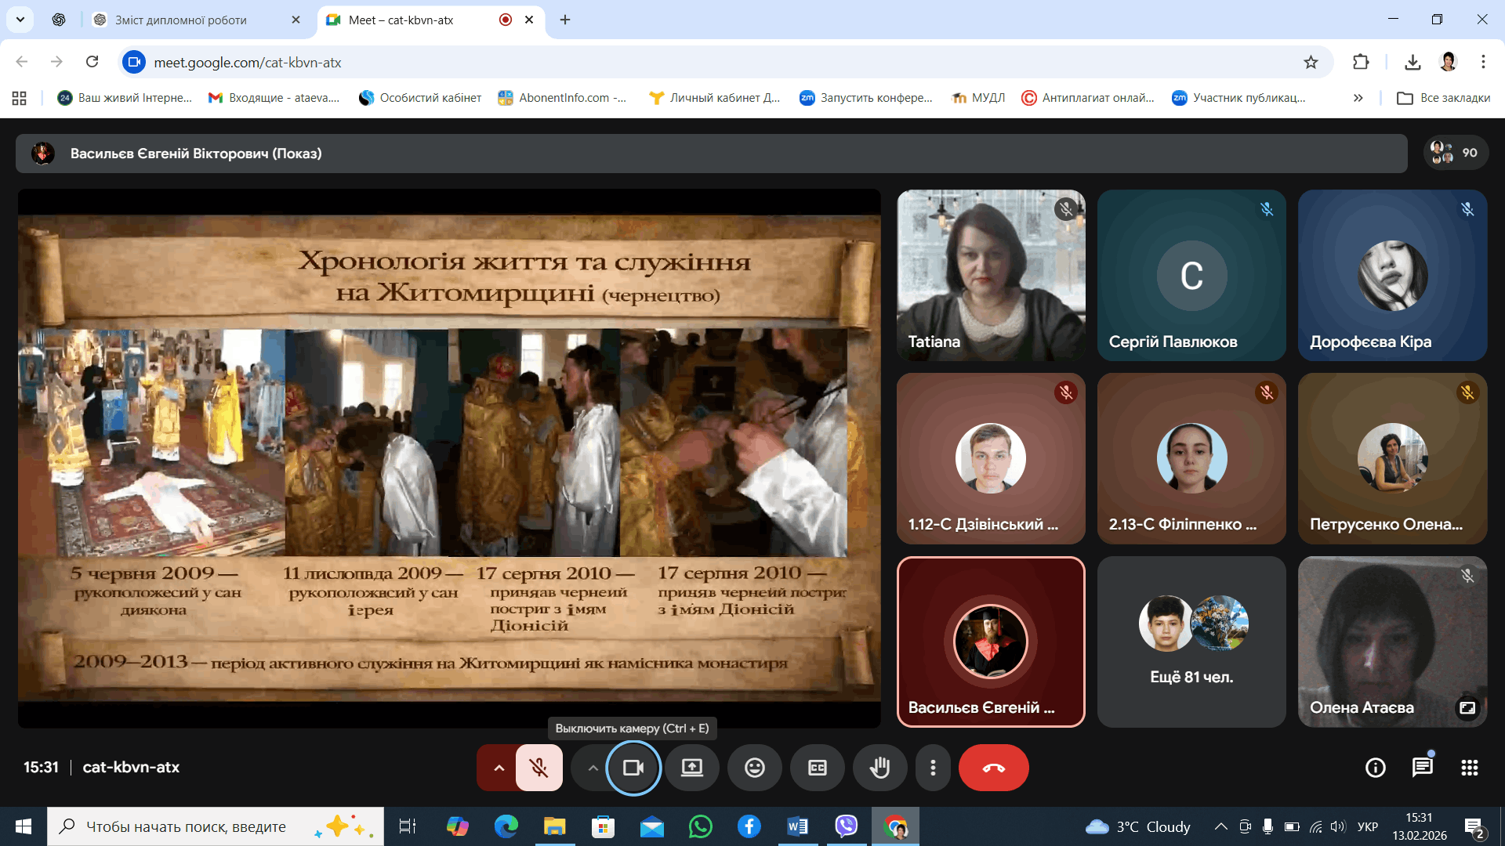The width and height of the screenshot is (1505, 846).
Task: Switch to Зміст дипломної роботи tab
Action: point(181,20)
